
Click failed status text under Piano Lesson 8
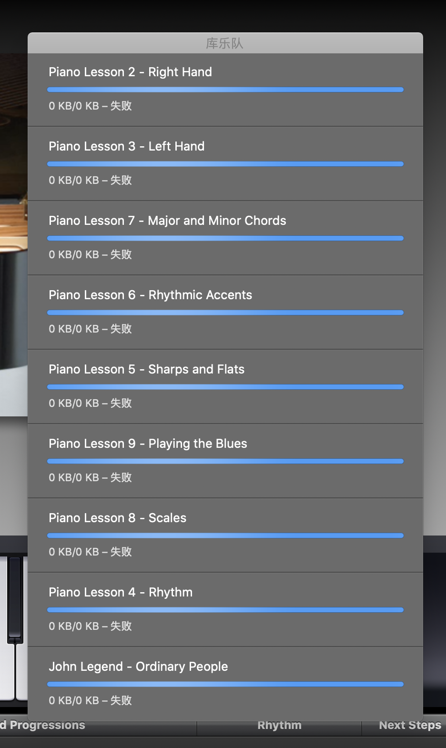pyautogui.click(x=90, y=552)
